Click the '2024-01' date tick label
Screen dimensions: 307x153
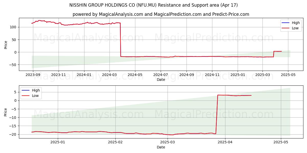(x=84, y=75)
